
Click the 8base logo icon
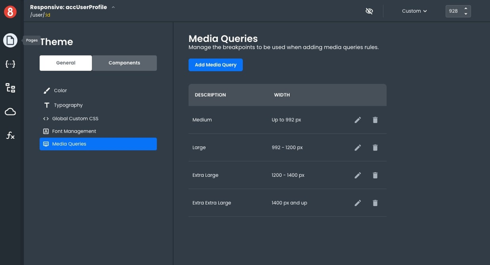tap(10, 12)
